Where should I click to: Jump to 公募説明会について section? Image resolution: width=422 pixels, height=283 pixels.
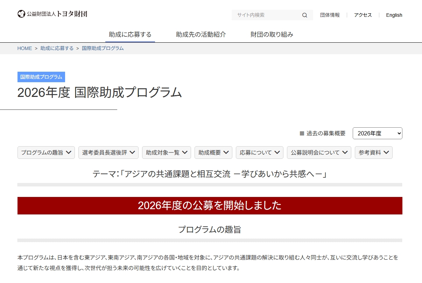click(319, 153)
